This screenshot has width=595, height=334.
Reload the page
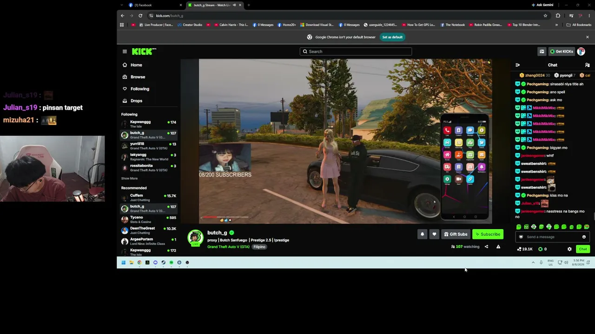140,16
